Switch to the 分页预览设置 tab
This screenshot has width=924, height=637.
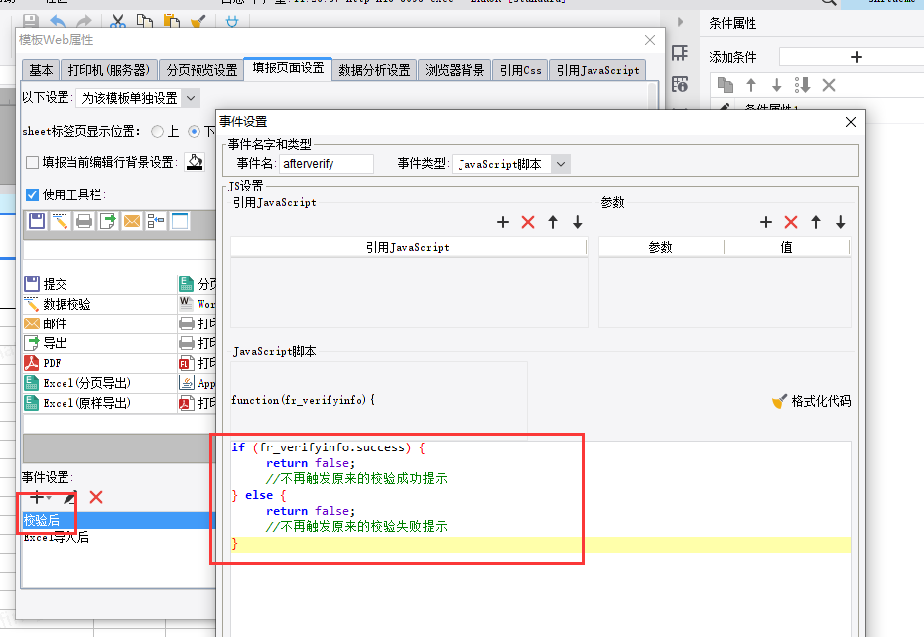pyautogui.click(x=200, y=70)
